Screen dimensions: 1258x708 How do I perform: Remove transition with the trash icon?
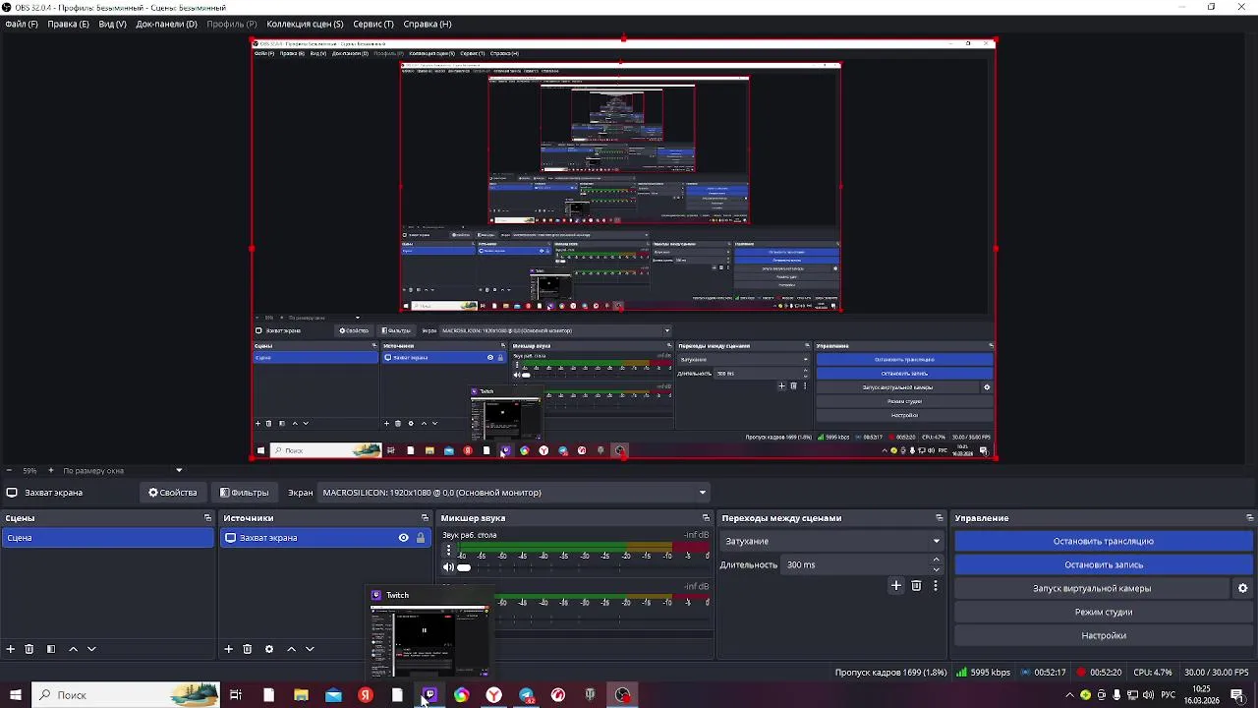tap(916, 586)
